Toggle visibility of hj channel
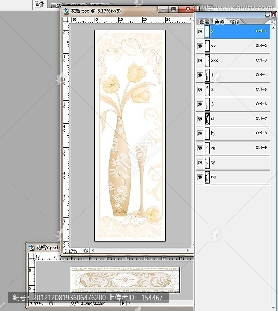 click(x=200, y=133)
